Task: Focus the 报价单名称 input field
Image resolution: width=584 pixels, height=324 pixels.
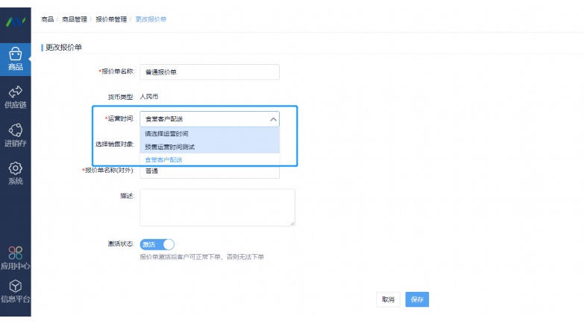Action: coord(210,72)
